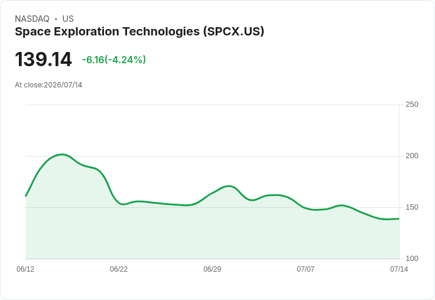435x300 pixels.
Task: Click the dot separator between NASDAQ and US
Action: click(56, 19)
